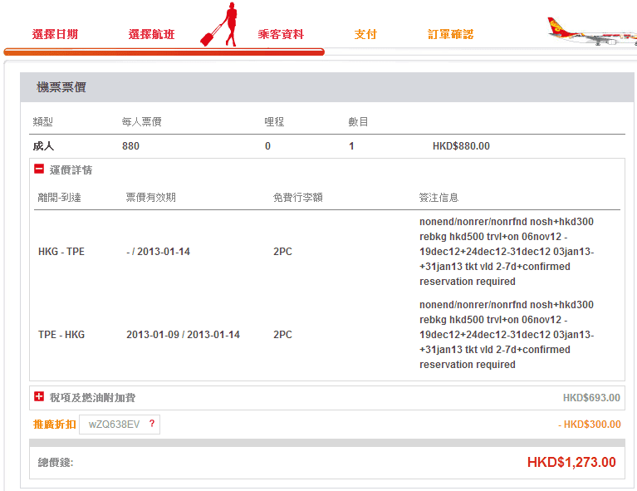Click the 機票票價 section header
The height and width of the screenshot is (491, 637).
[x=61, y=87]
